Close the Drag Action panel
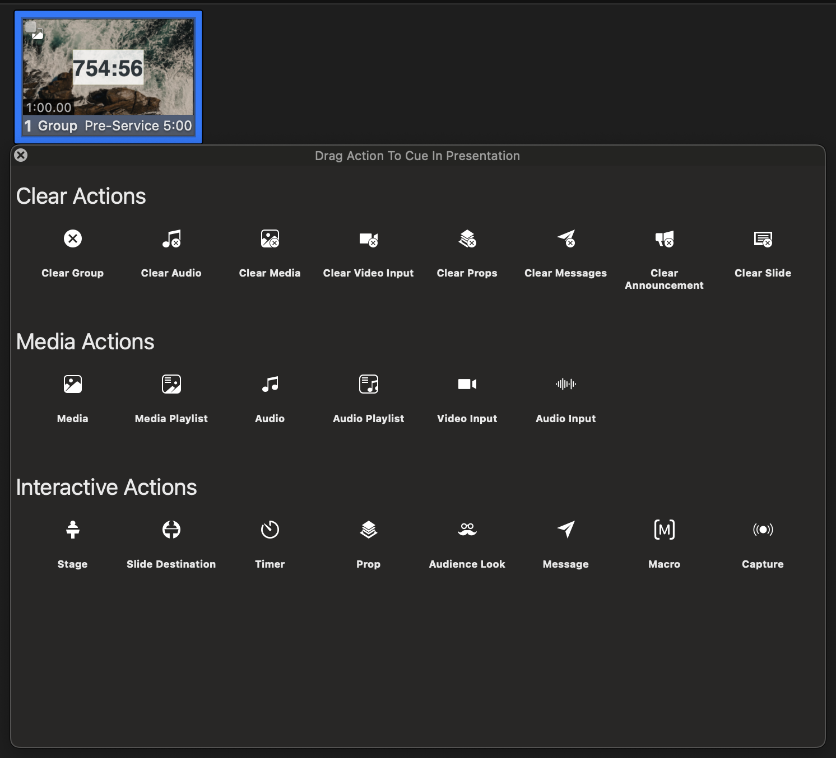Screen dimensions: 836x758 coord(21,155)
